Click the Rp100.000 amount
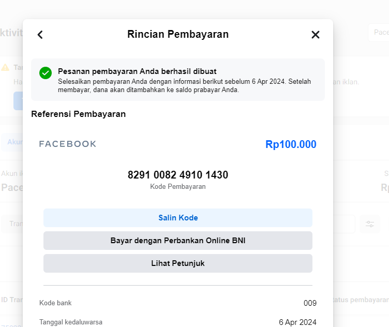Viewport: 389px width, 327px height. [x=291, y=144]
